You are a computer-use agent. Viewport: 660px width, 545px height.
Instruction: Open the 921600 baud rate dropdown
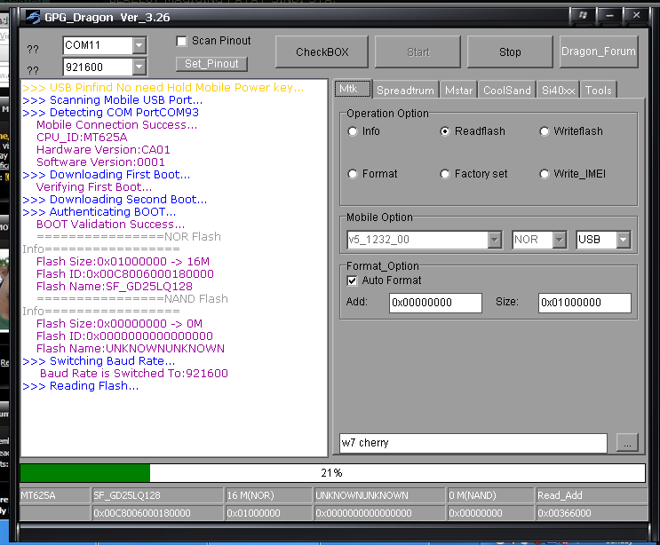pyautogui.click(x=139, y=67)
